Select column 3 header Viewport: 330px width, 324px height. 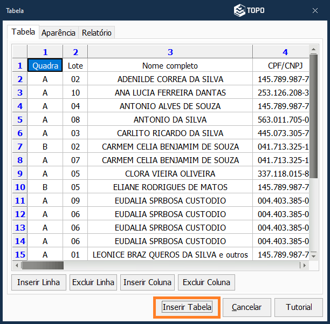tap(170, 52)
